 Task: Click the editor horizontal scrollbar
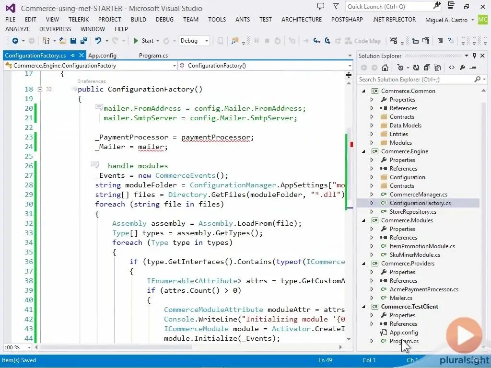[116, 347]
